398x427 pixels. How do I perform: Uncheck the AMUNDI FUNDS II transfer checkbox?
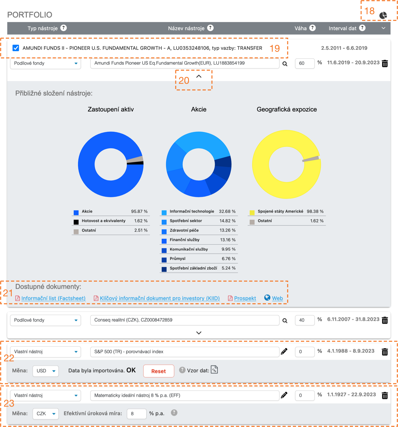16,48
